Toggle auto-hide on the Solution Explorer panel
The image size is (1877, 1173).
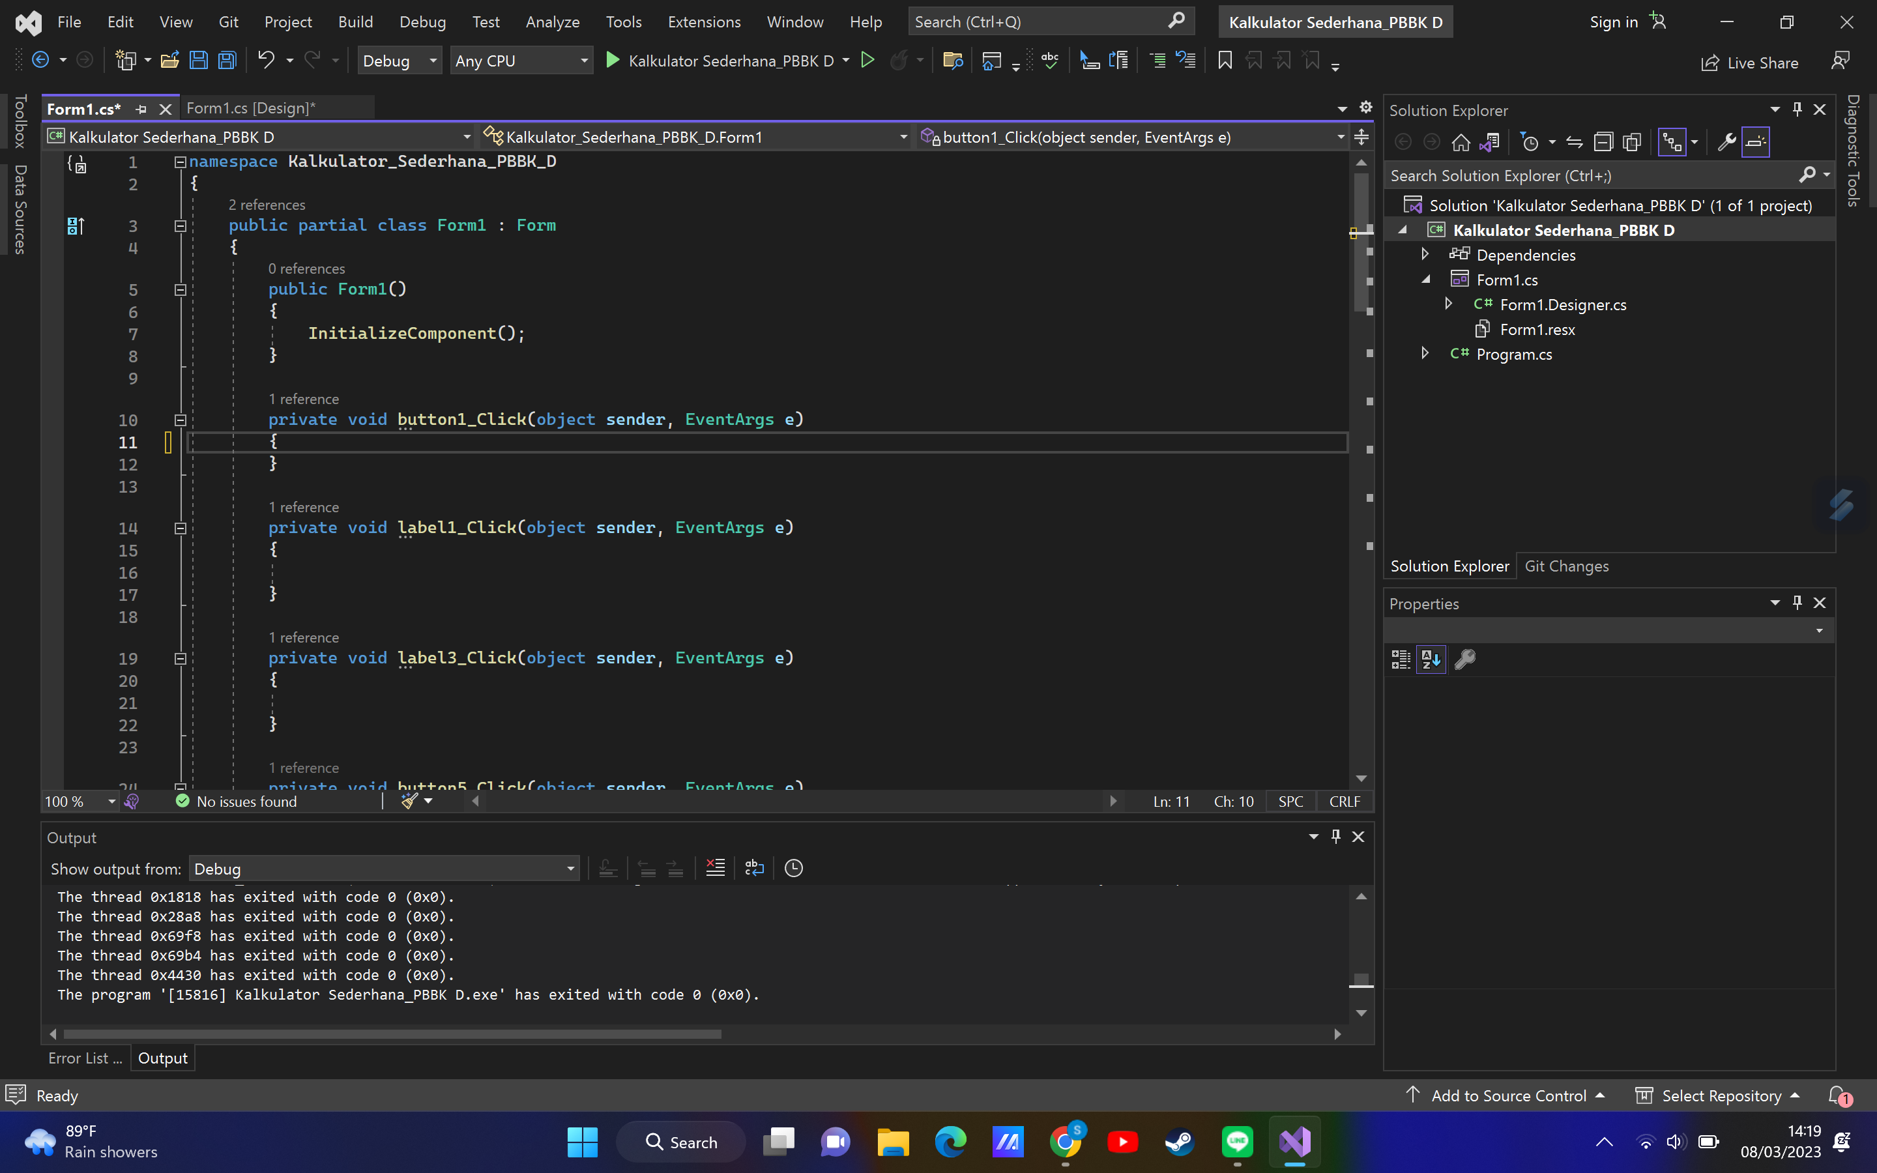pos(1797,109)
